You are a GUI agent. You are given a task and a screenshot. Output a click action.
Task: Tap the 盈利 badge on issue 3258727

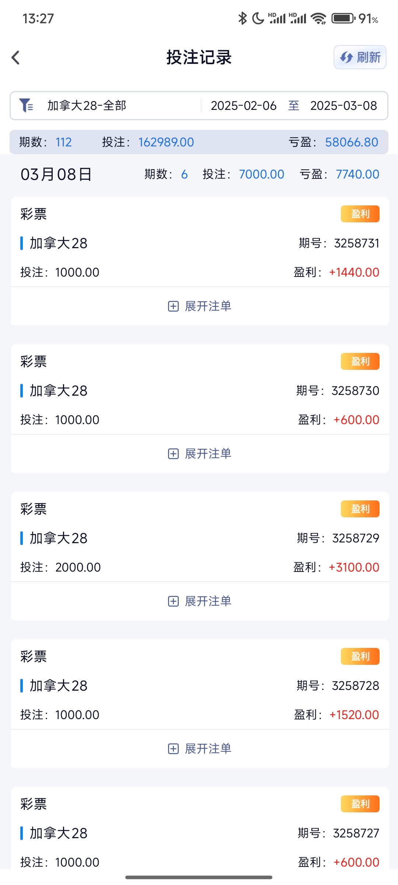(360, 804)
